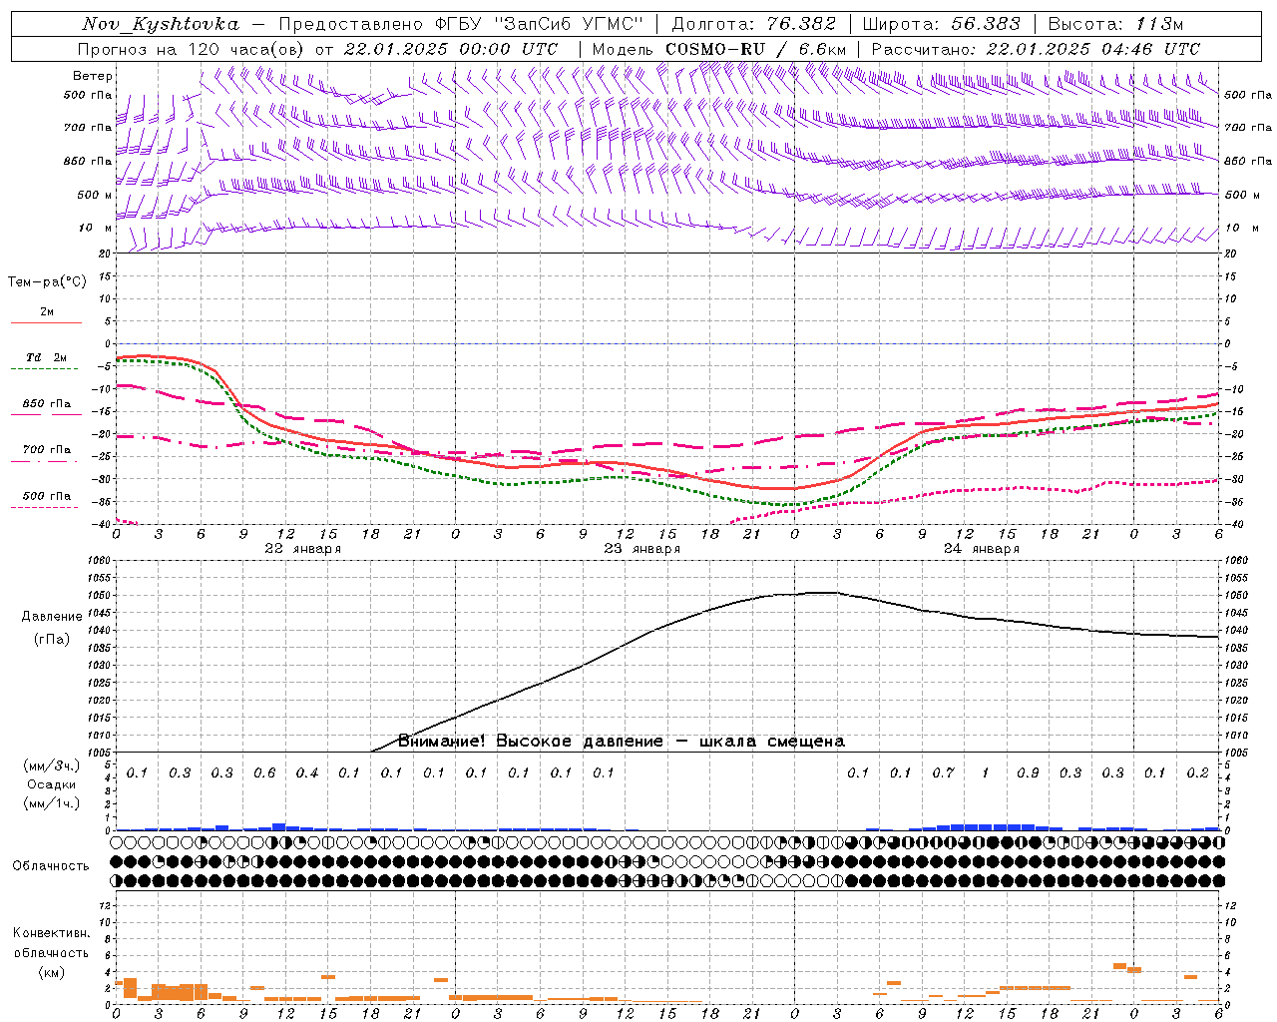The width and height of the screenshot is (1277, 1022).
Task: Click the 23 января date label
Action: pyautogui.click(x=642, y=549)
